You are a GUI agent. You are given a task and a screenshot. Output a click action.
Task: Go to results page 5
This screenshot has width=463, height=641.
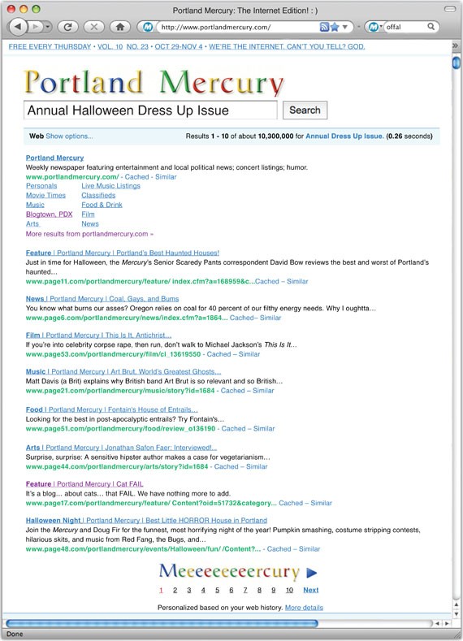(x=217, y=590)
